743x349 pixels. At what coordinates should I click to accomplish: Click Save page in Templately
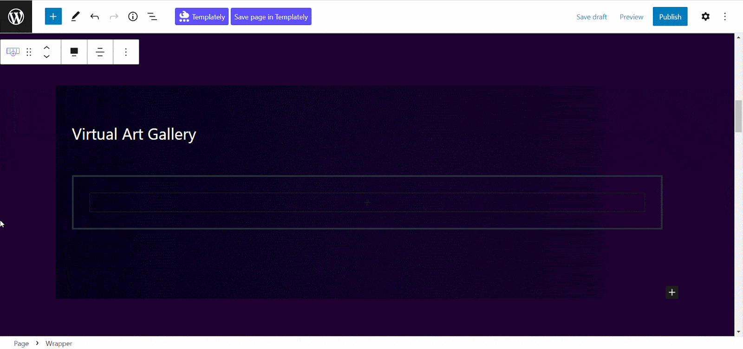(x=271, y=17)
